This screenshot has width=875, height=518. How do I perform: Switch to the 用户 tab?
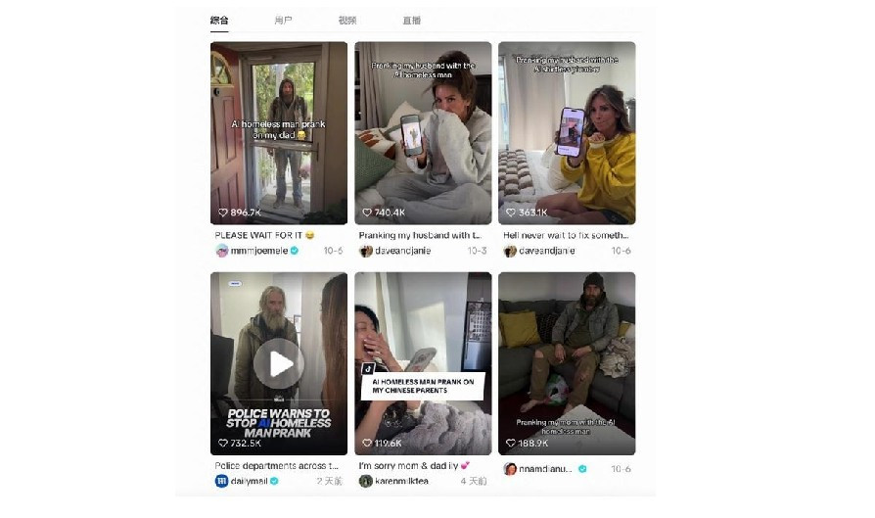click(x=283, y=21)
